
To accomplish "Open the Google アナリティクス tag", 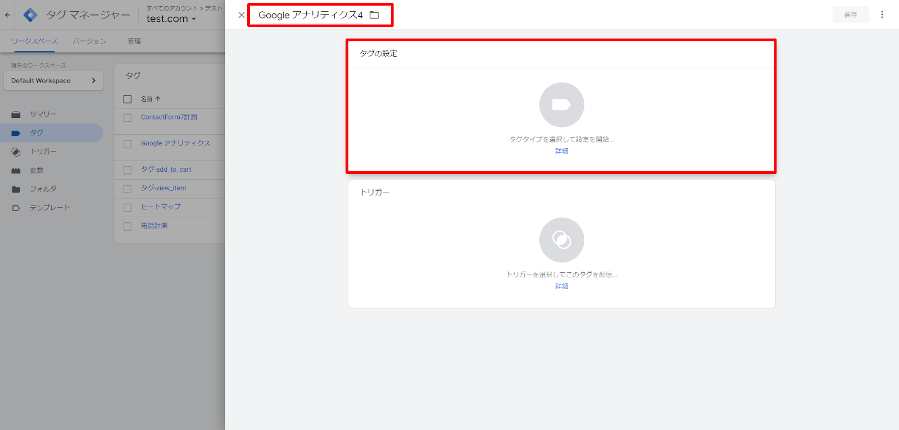I will point(175,143).
